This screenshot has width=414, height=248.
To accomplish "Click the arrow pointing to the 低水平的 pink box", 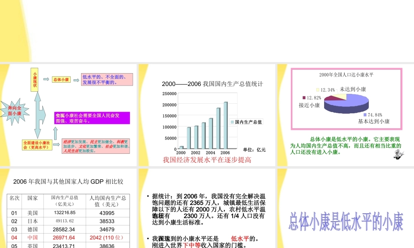I will 76,80.
